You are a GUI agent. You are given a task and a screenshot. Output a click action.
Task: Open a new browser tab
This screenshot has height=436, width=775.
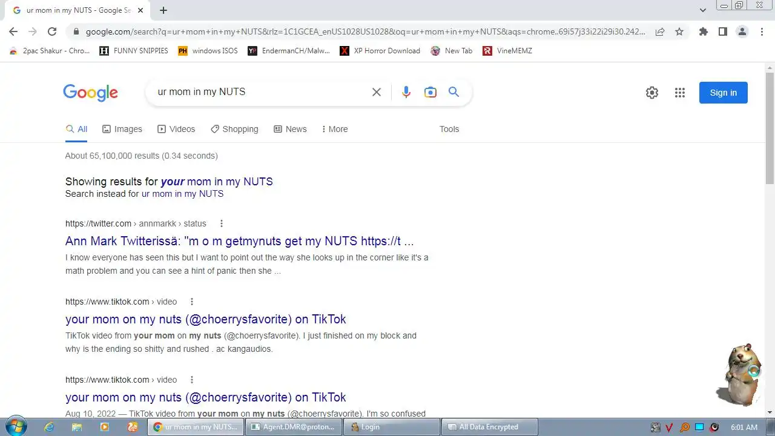tap(163, 10)
